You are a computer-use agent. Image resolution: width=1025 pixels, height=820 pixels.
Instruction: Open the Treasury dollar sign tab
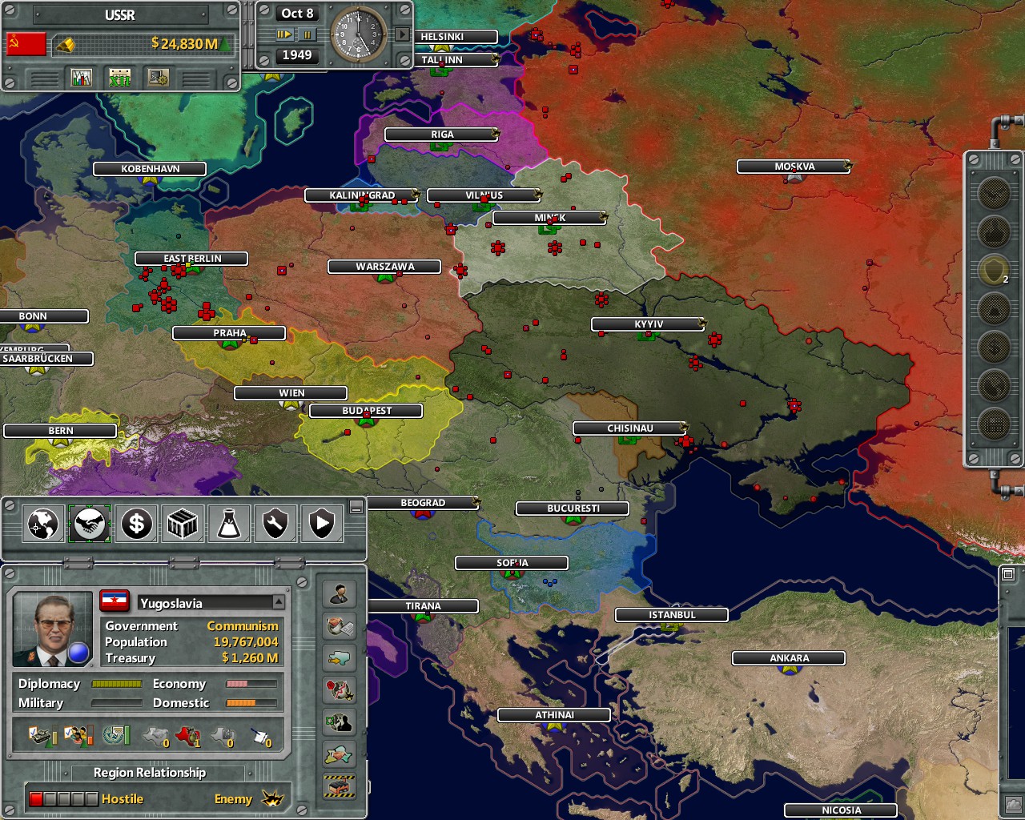(136, 525)
